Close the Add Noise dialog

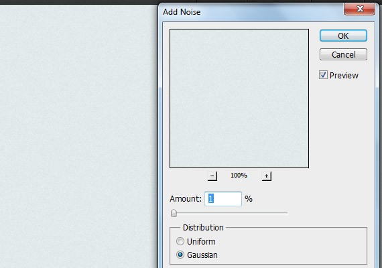pyautogui.click(x=359, y=9)
